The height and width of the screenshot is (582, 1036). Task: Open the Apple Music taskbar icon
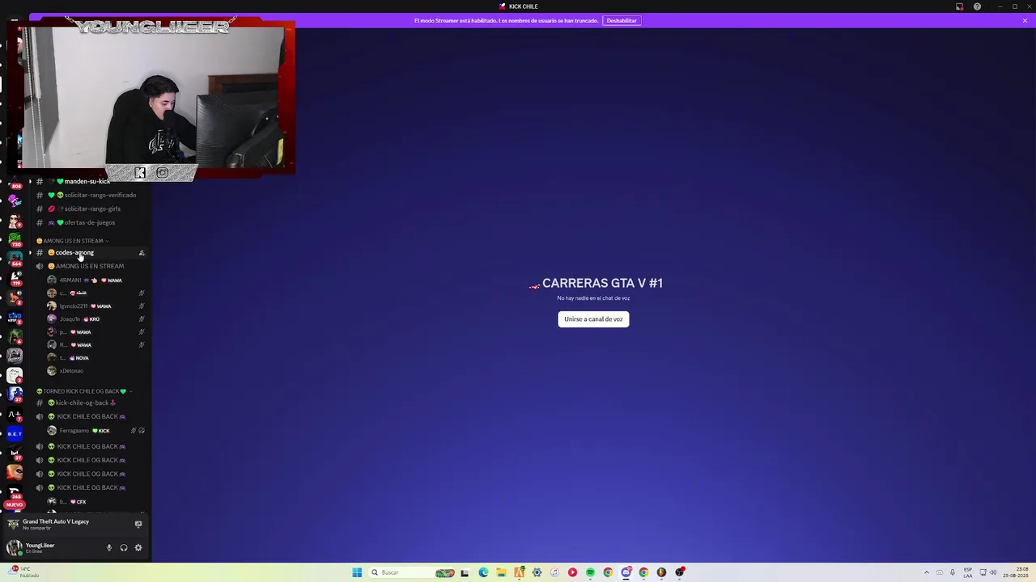554,572
